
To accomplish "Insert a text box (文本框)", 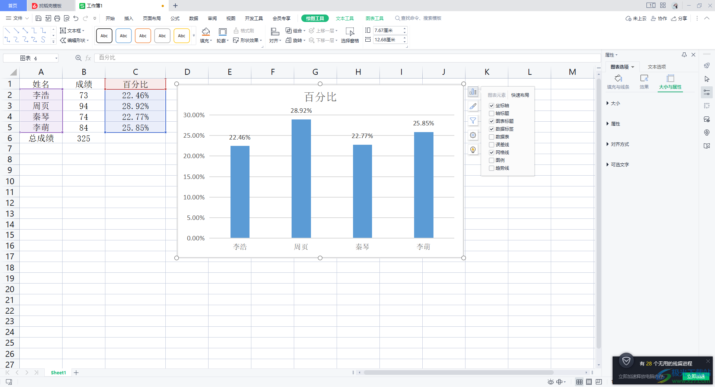I will click(73, 31).
